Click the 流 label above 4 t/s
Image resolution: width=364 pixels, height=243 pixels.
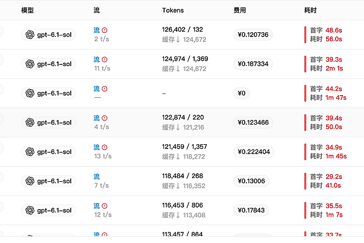[x=97, y=118]
